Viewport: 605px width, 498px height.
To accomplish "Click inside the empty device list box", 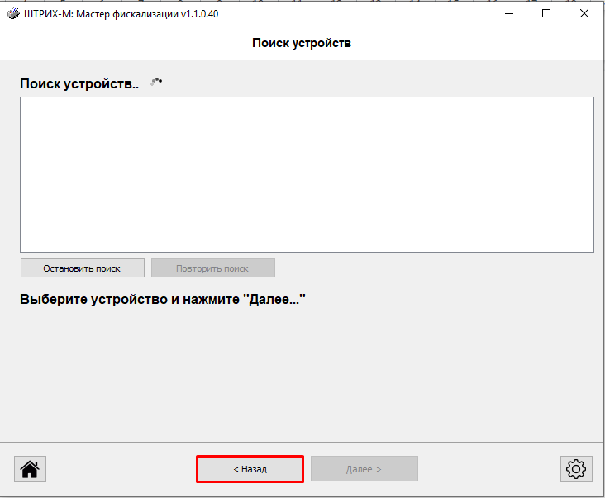I will tap(307, 174).
